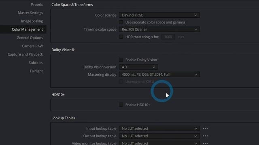Image resolution: width=259 pixels, height=145 pixels.
Task: Enable HDR mastering checkbox
Action: [121, 37]
